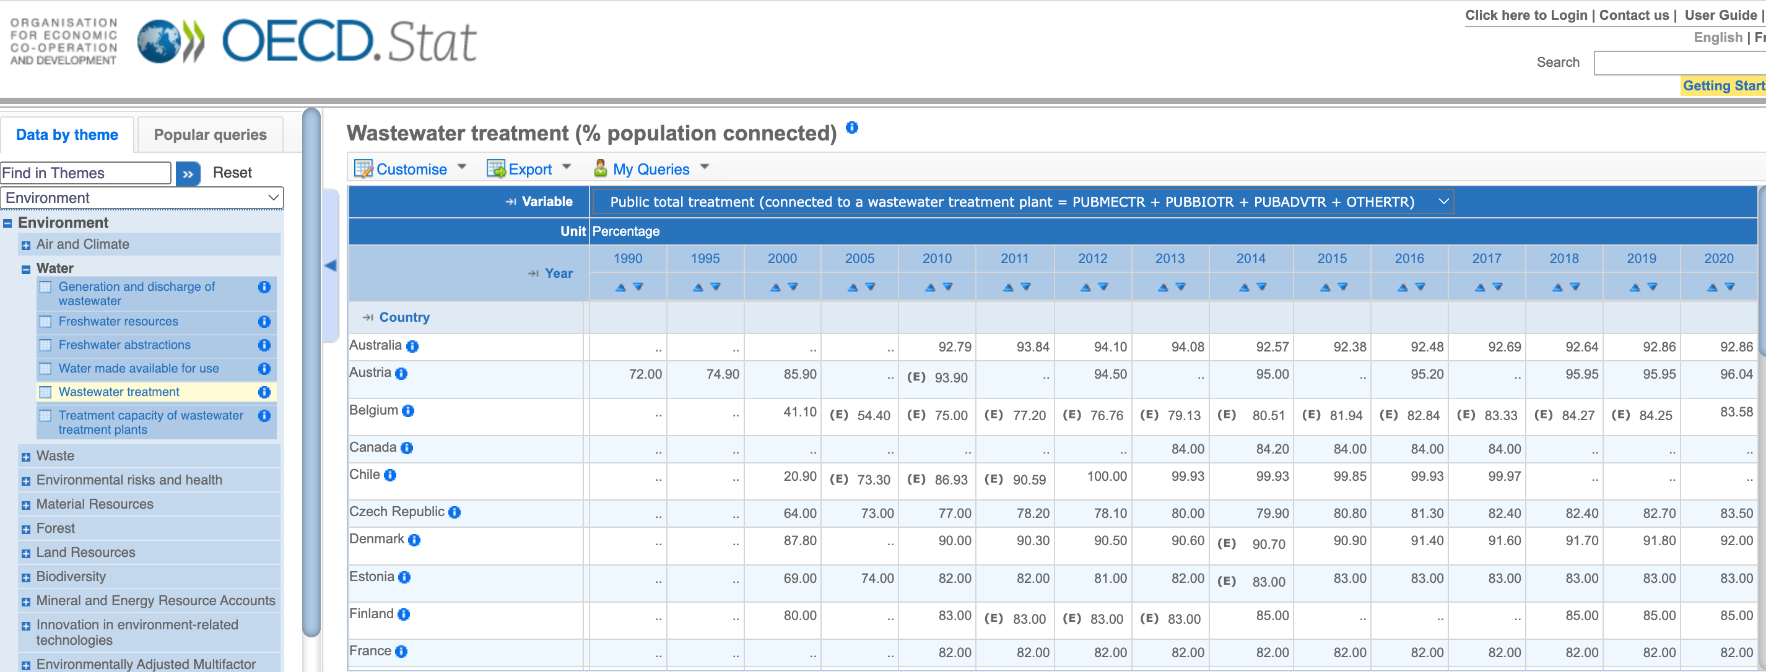The height and width of the screenshot is (672, 1766).
Task: Select the Data by theme tab
Action: coord(67,134)
